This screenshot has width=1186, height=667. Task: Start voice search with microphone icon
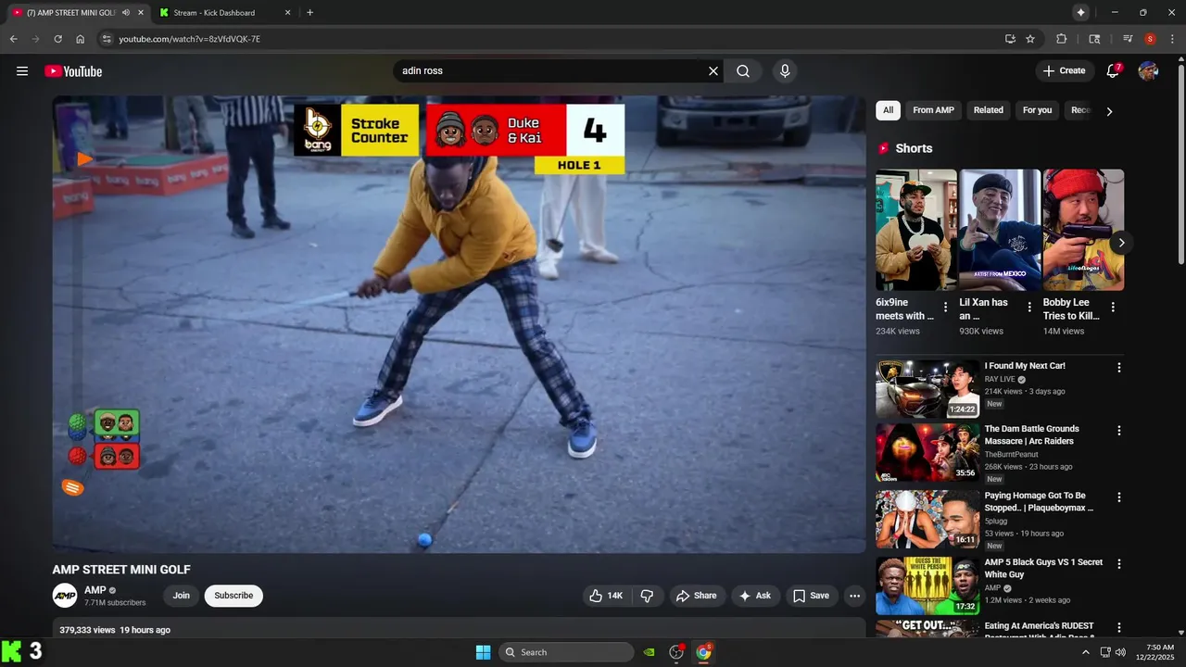point(785,71)
